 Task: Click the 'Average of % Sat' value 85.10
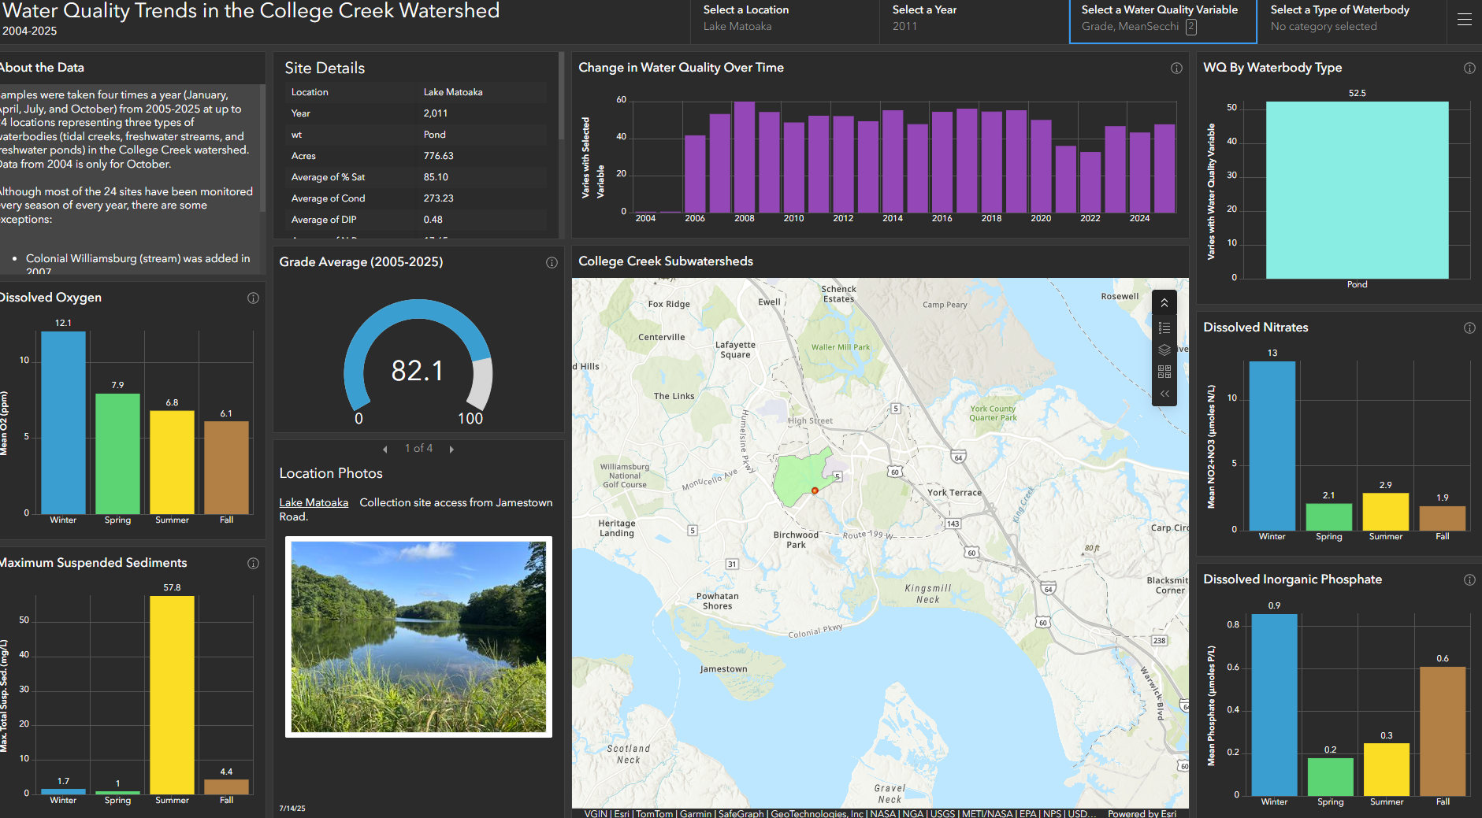pyautogui.click(x=436, y=177)
